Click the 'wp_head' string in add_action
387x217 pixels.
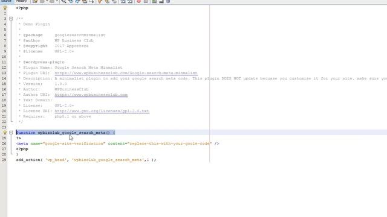[56, 160]
